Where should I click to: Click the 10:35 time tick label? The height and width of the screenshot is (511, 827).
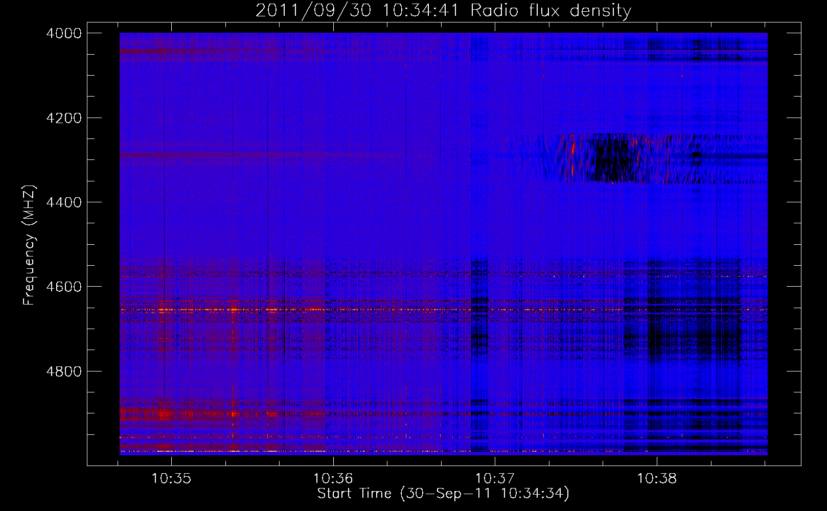tap(171, 478)
